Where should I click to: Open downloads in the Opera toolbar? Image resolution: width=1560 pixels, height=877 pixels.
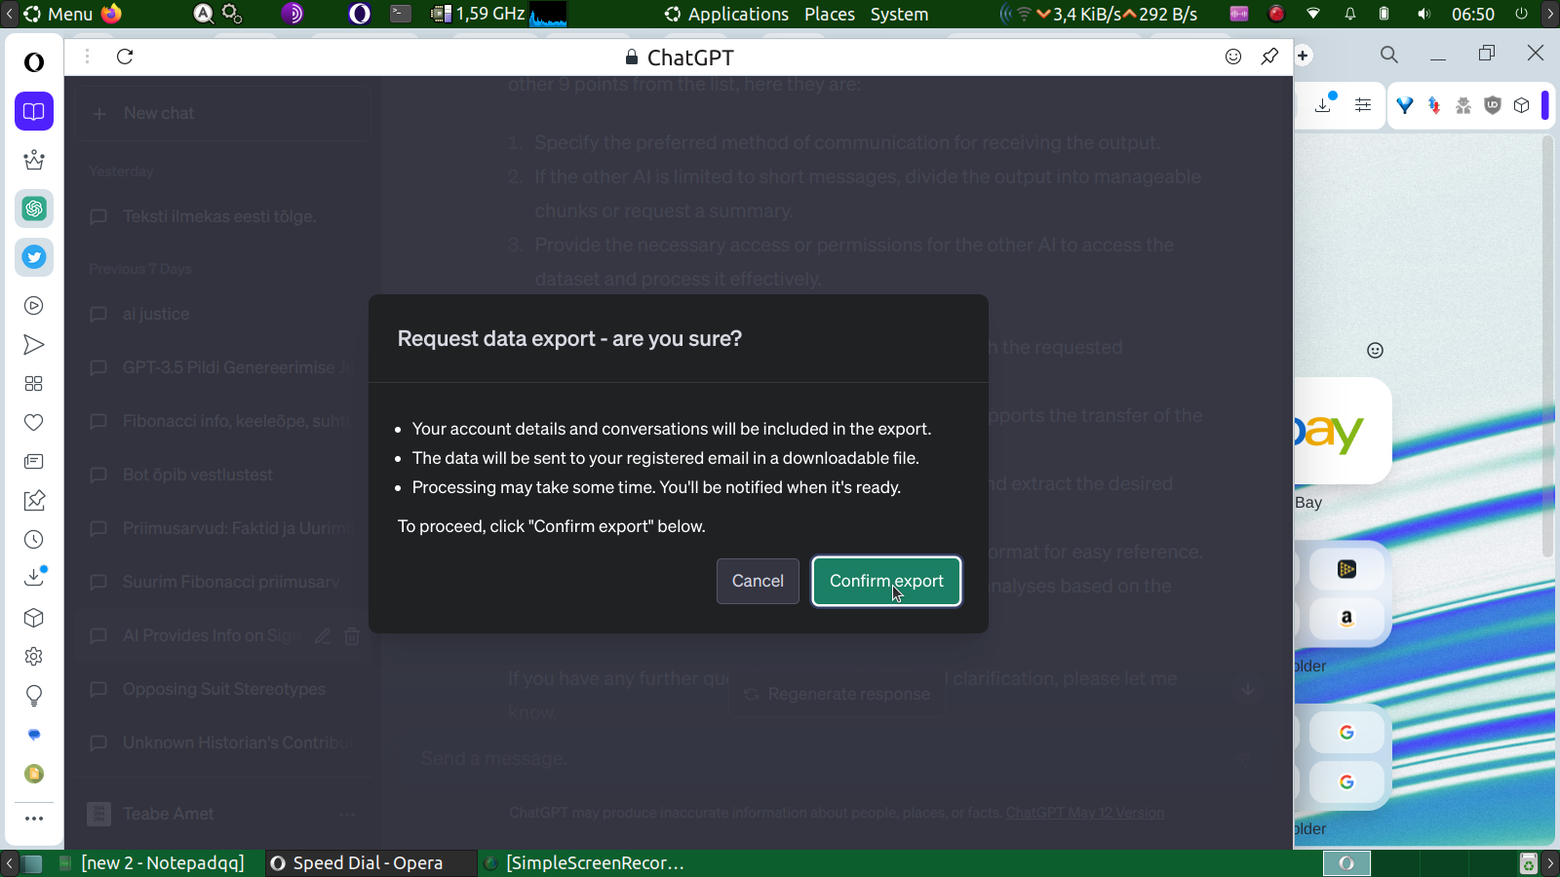[x=1323, y=104]
